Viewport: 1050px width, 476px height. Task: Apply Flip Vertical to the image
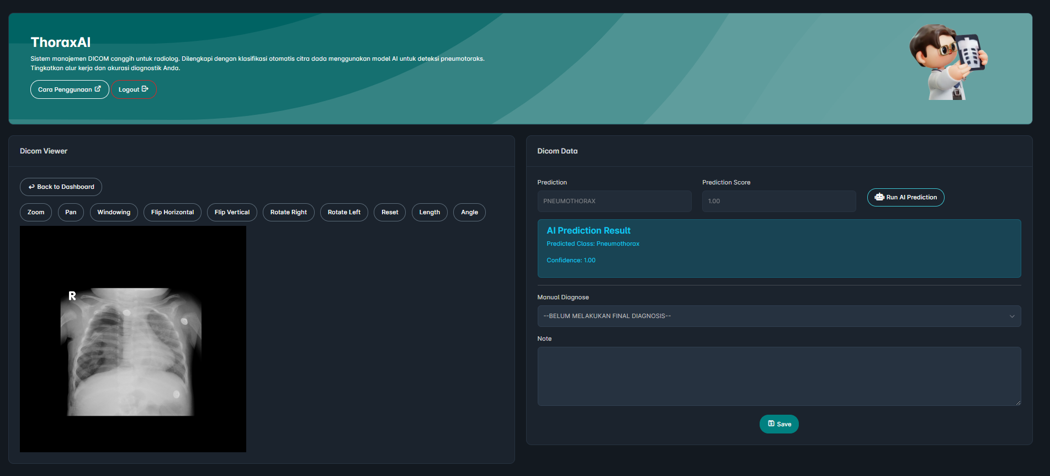[x=232, y=212]
